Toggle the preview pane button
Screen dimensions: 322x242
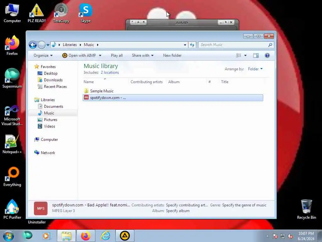(x=256, y=55)
